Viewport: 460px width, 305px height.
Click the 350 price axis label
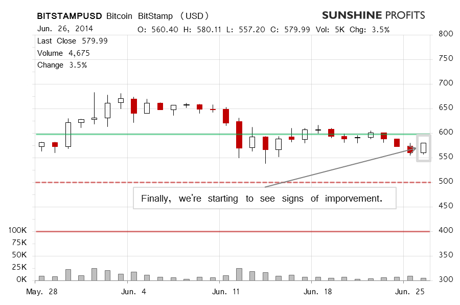pyautogui.click(x=446, y=255)
